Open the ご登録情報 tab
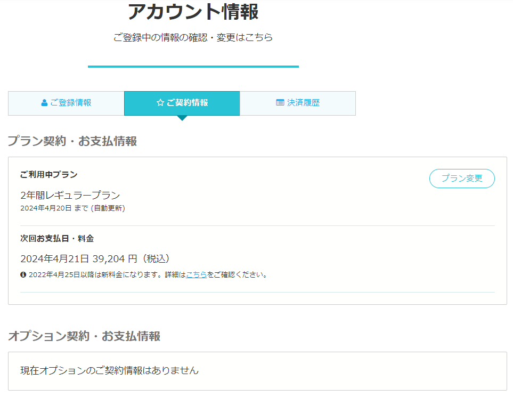This screenshot has height=397, width=513. 66,103
